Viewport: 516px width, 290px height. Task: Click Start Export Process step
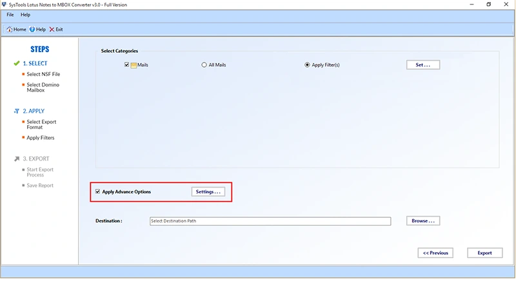[40, 172]
